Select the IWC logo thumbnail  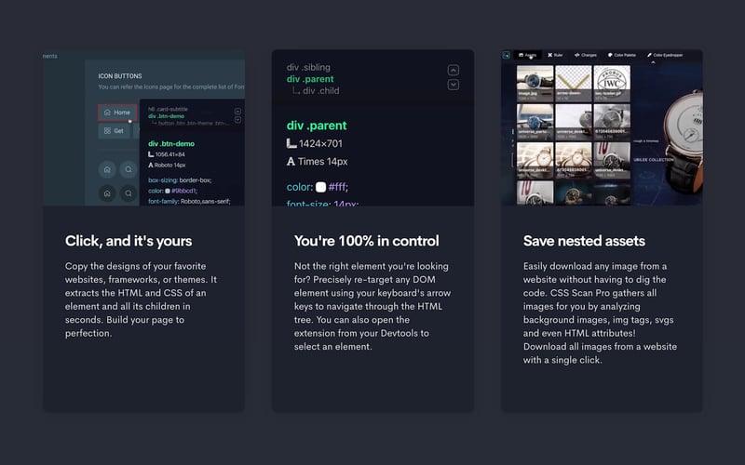(x=612, y=84)
